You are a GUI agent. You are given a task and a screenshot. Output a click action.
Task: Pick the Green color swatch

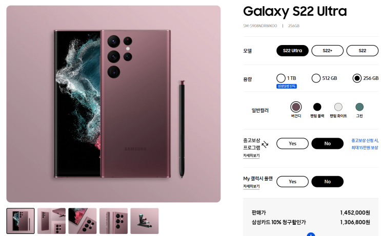(x=359, y=107)
